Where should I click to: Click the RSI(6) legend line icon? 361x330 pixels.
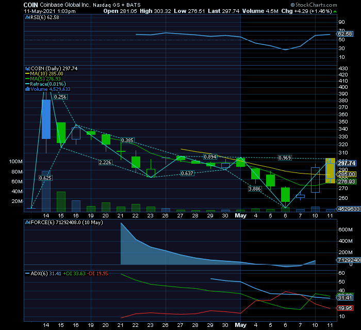pos(28,18)
